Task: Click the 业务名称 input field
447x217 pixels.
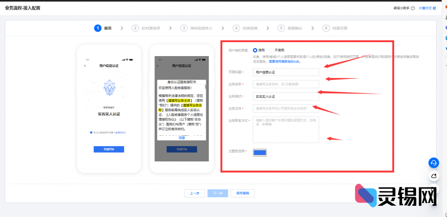Action: click(286, 84)
